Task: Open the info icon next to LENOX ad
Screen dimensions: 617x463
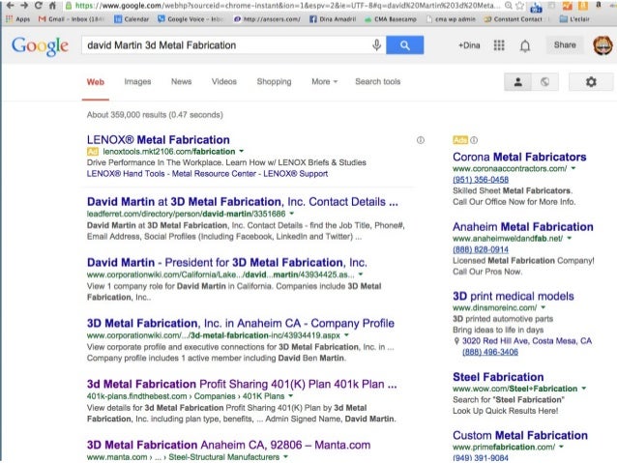Action: (x=421, y=140)
